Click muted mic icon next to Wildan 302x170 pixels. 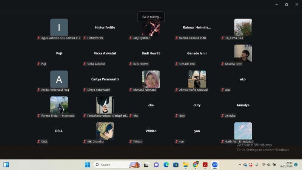(131, 142)
